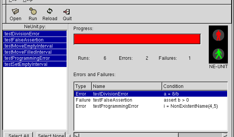
Task: Select the testProgrammingError error row in results
Action: click(x=151, y=106)
